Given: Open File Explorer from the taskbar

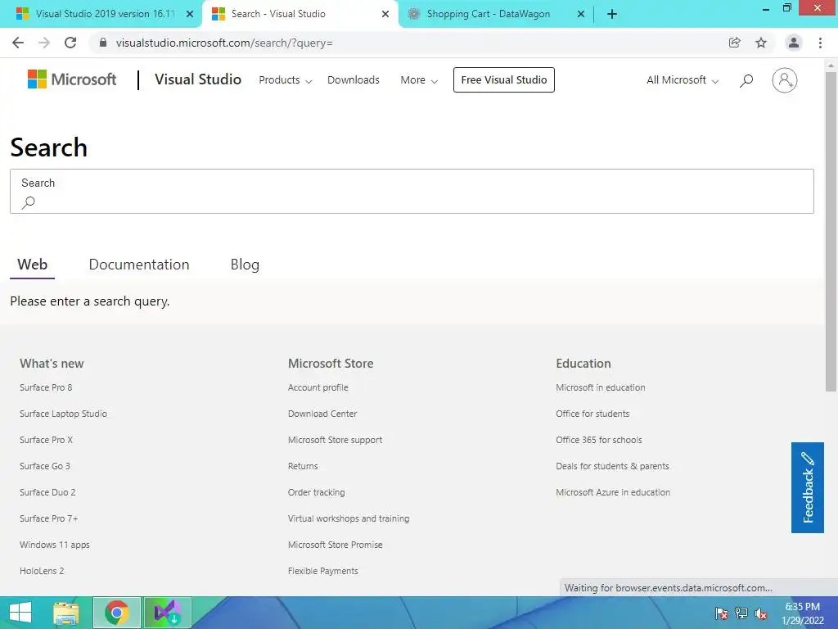Looking at the screenshot, I should pos(66,613).
